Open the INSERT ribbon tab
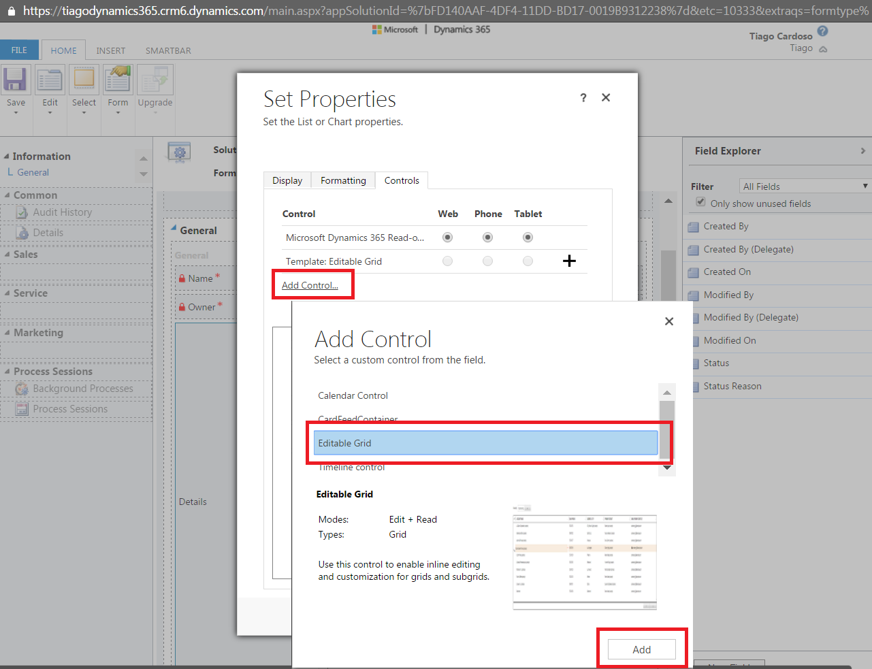The width and height of the screenshot is (872, 669). tap(110, 50)
